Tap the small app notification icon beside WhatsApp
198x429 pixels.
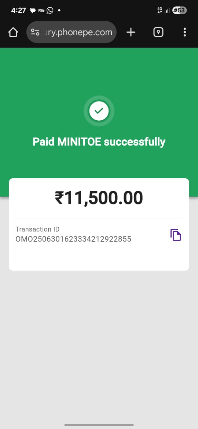tap(41, 10)
